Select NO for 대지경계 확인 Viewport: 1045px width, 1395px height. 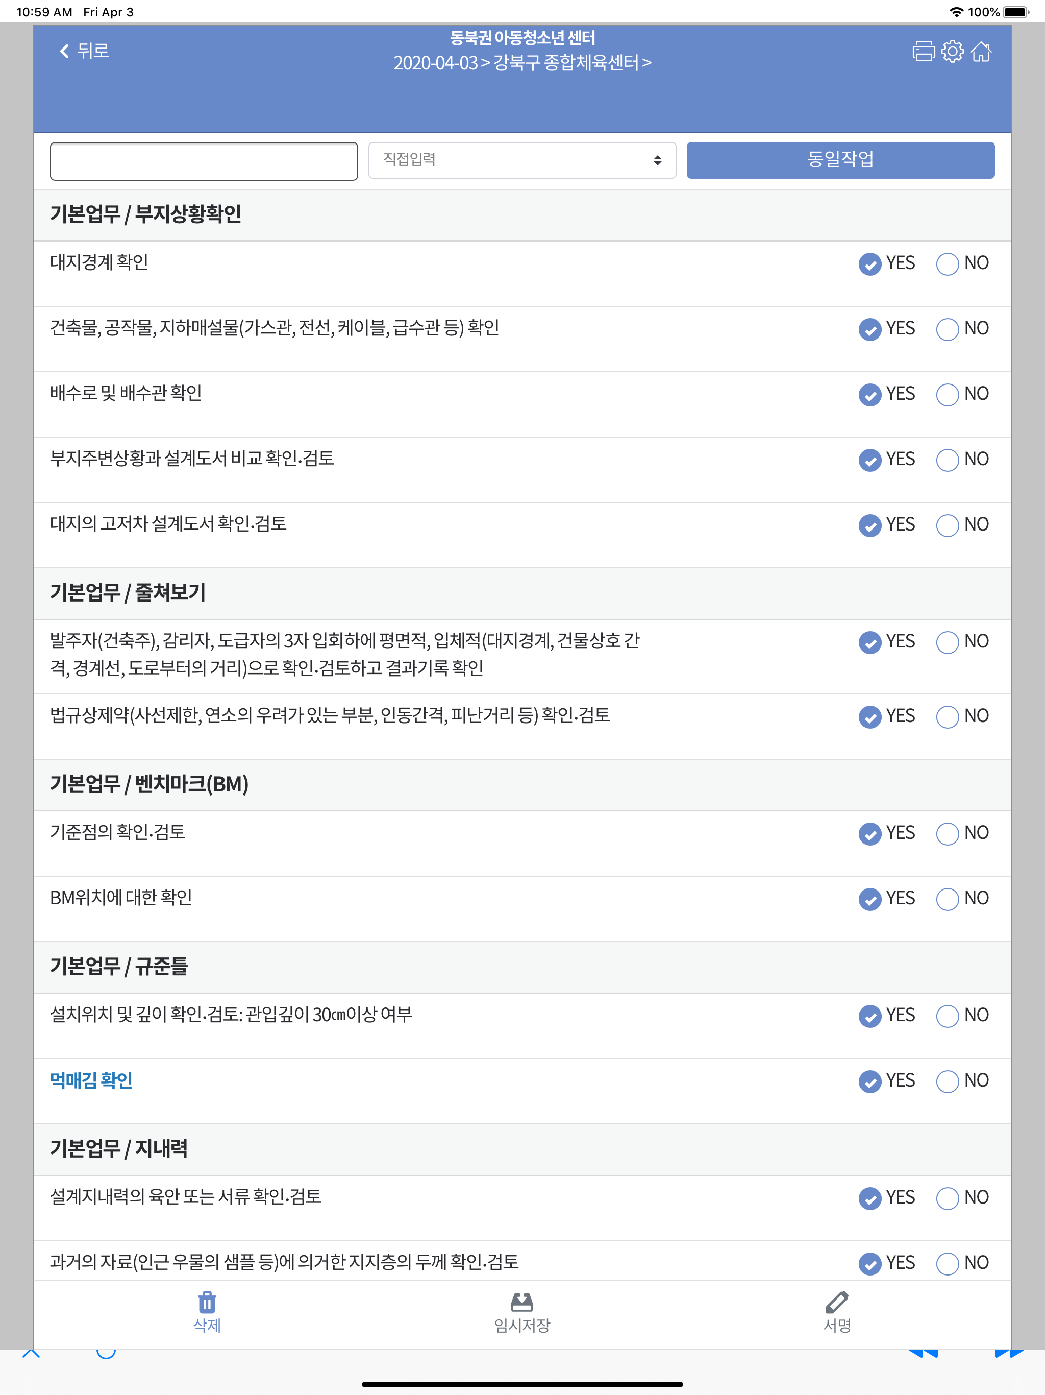[948, 263]
